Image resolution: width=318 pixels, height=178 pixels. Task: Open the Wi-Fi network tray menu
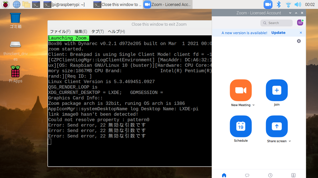288,4
